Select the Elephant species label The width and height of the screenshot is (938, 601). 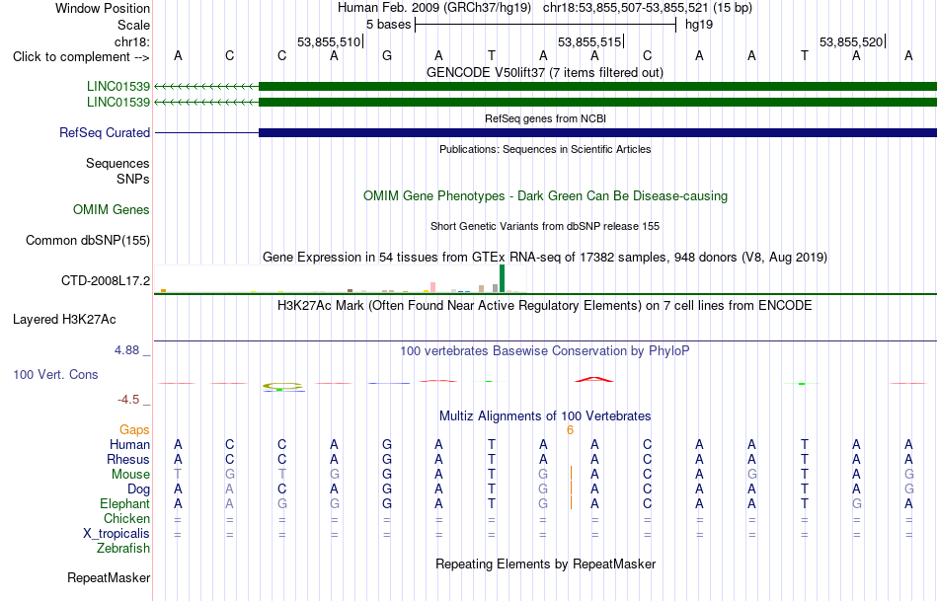coord(125,503)
